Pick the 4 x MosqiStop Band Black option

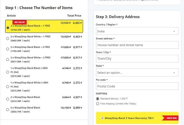(x=8, y=110)
